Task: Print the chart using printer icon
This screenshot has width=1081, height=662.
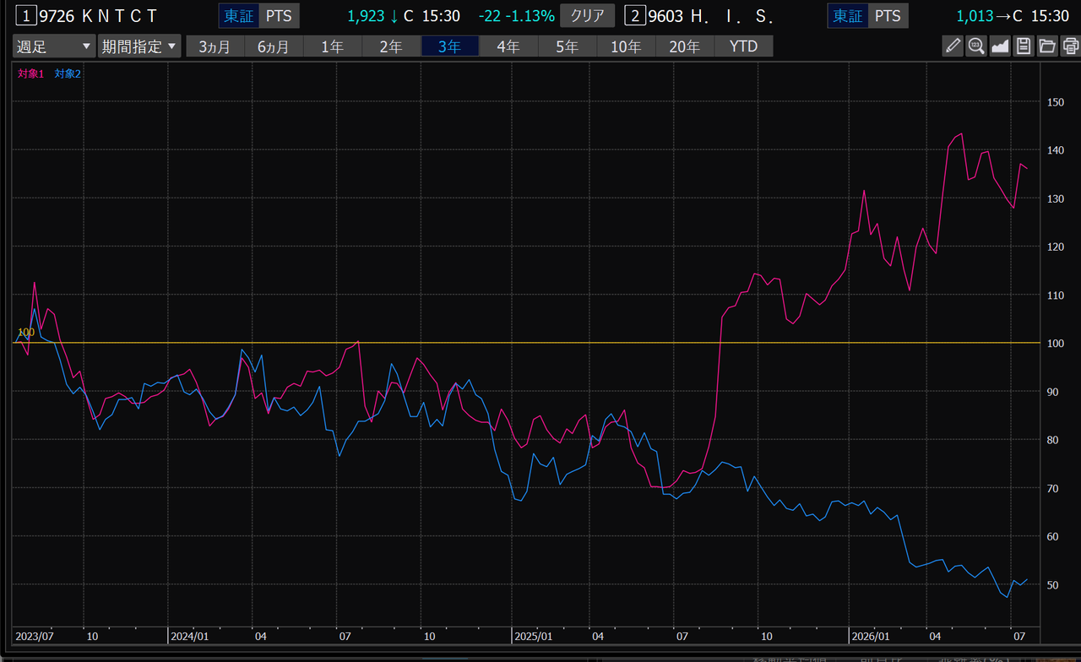Action: point(1069,46)
